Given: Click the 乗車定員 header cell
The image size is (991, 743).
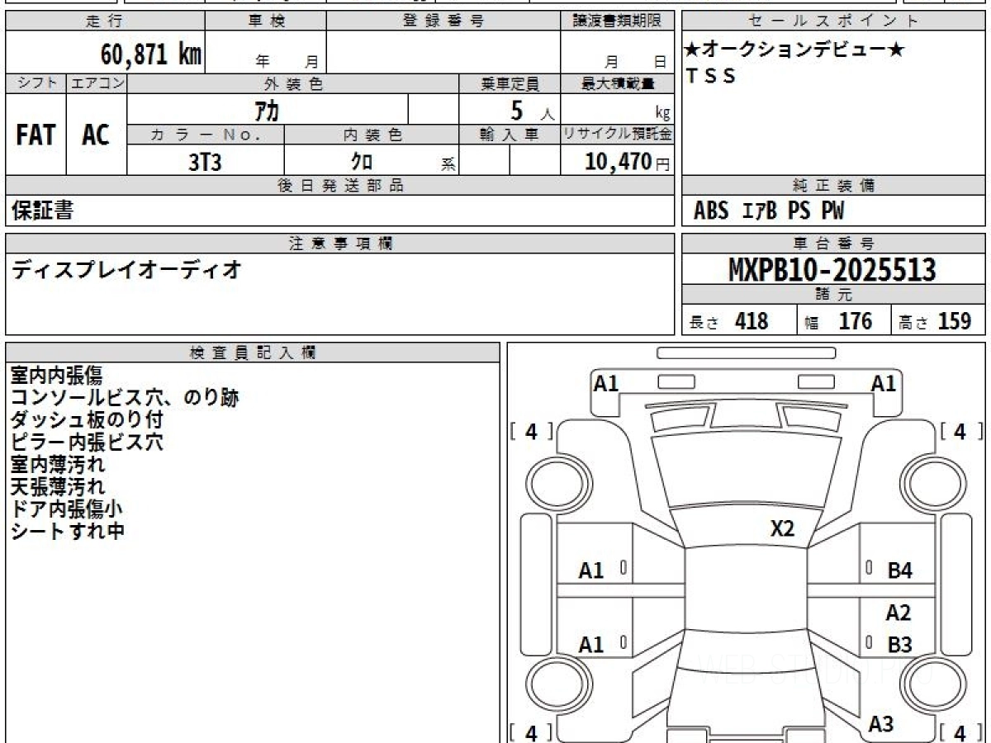Looking at the screenshot, I should [x=510, y=83].
